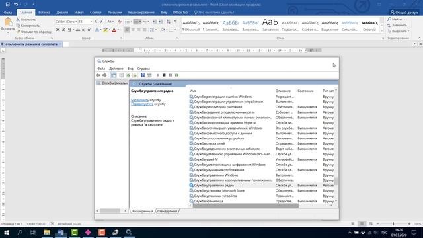Toggle underline (Ч) formatting

click(x=69, y=30)
